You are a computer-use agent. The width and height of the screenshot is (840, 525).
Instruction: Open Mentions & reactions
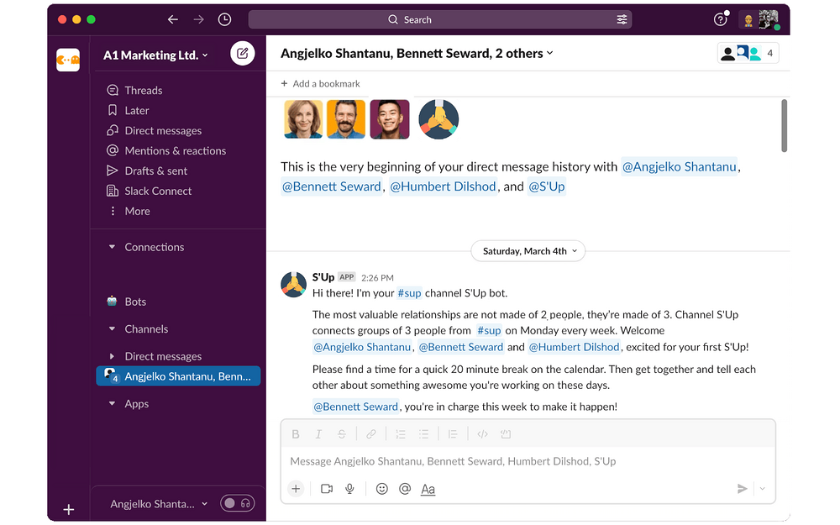pos(176,151)
